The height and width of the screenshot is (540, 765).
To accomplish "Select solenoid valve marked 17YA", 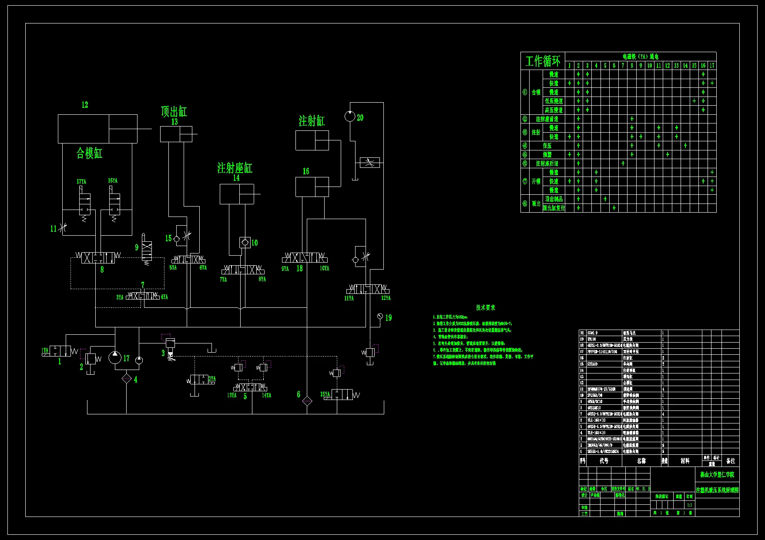I will click(85, 203).
